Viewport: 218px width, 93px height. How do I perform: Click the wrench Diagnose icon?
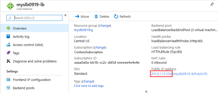pos(8,61)
